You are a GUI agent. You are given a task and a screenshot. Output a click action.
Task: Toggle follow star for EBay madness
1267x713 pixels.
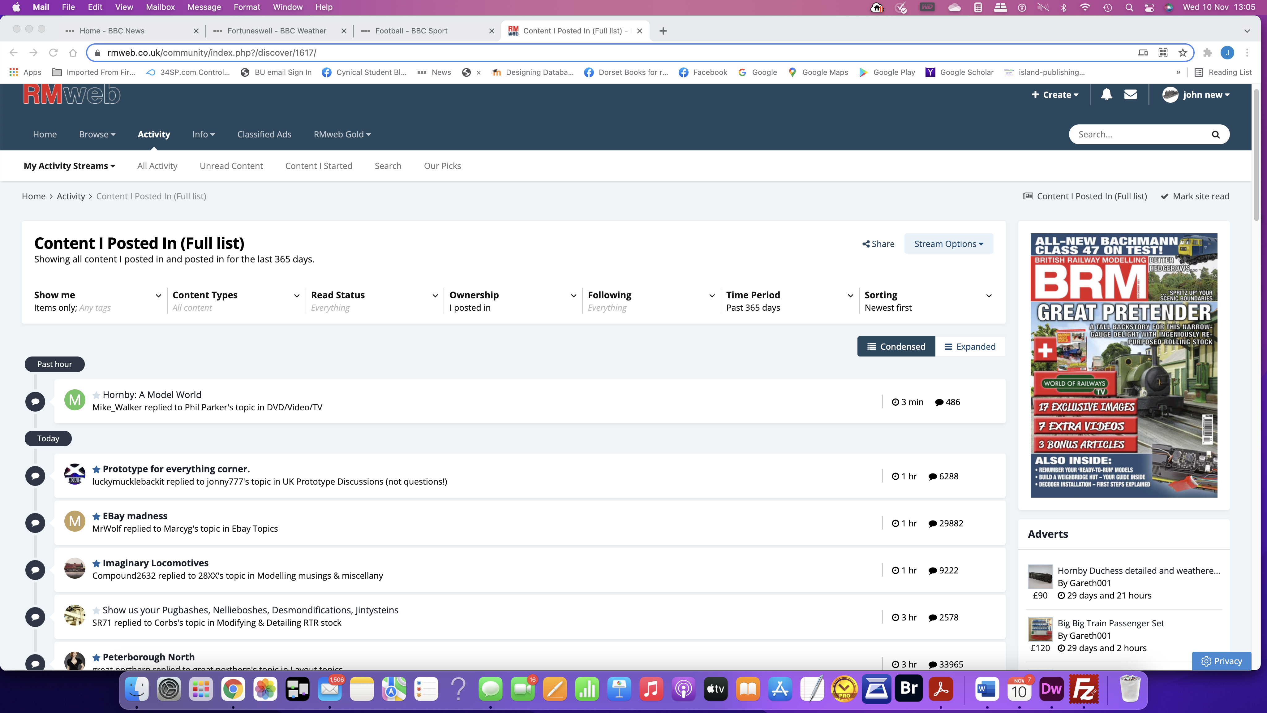(97, 516)
